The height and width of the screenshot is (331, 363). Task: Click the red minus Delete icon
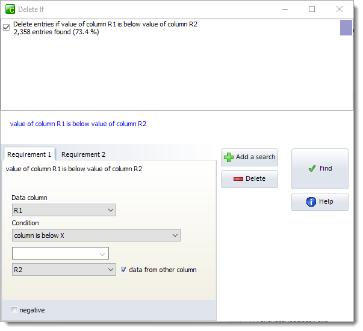(x=238, y=179)
